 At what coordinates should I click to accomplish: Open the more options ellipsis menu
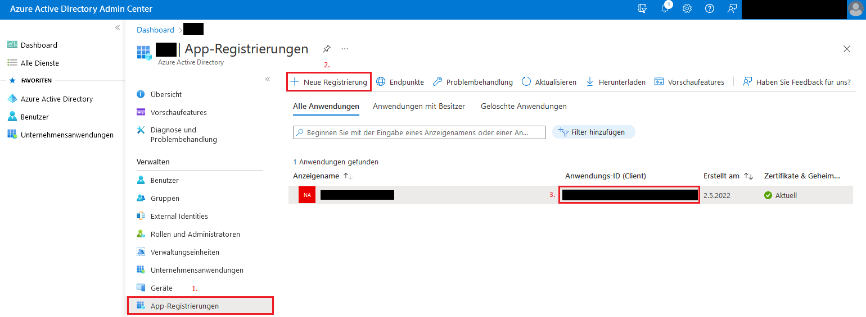345,49
